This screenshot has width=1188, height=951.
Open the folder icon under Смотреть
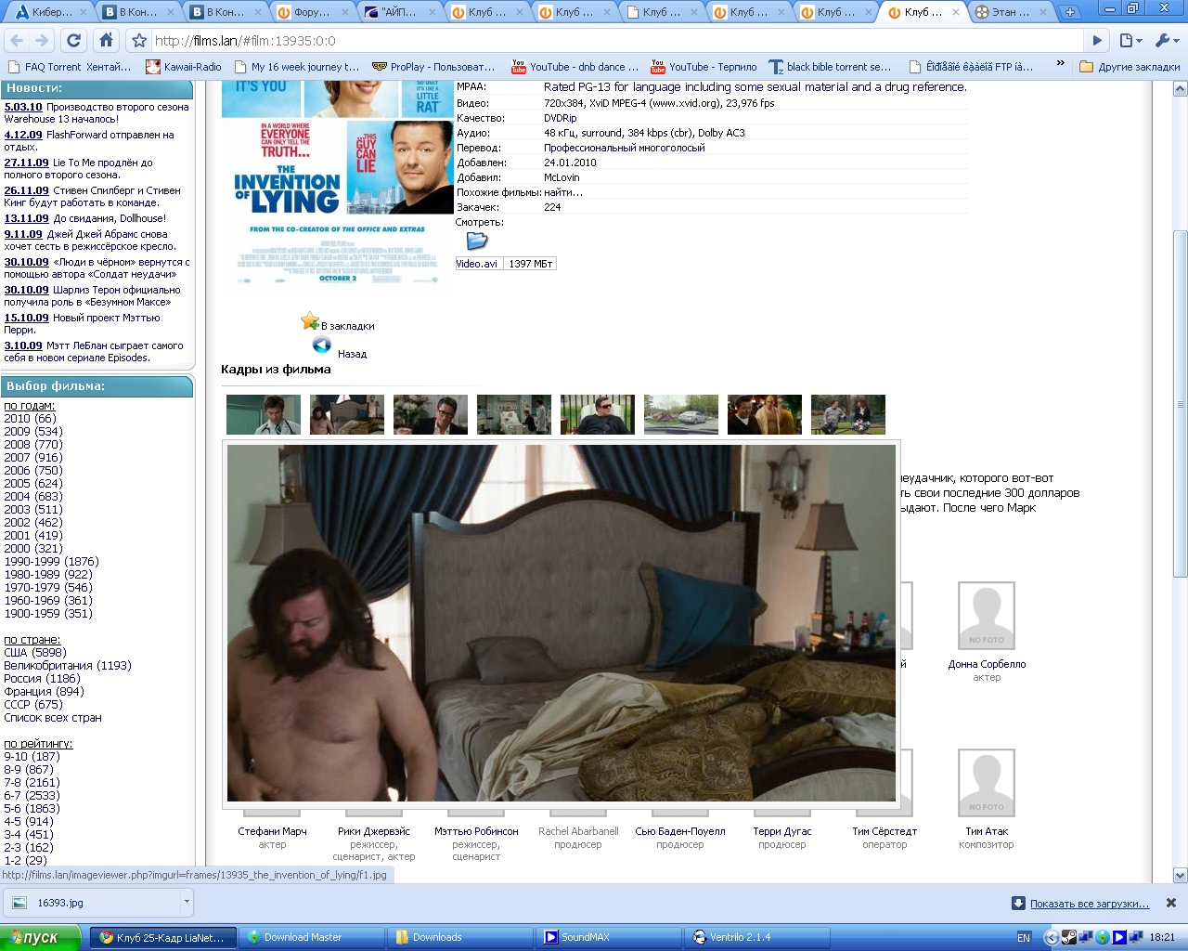[476, 241]
